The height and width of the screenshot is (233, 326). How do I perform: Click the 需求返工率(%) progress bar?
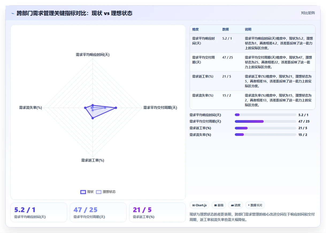click(266, 128)
